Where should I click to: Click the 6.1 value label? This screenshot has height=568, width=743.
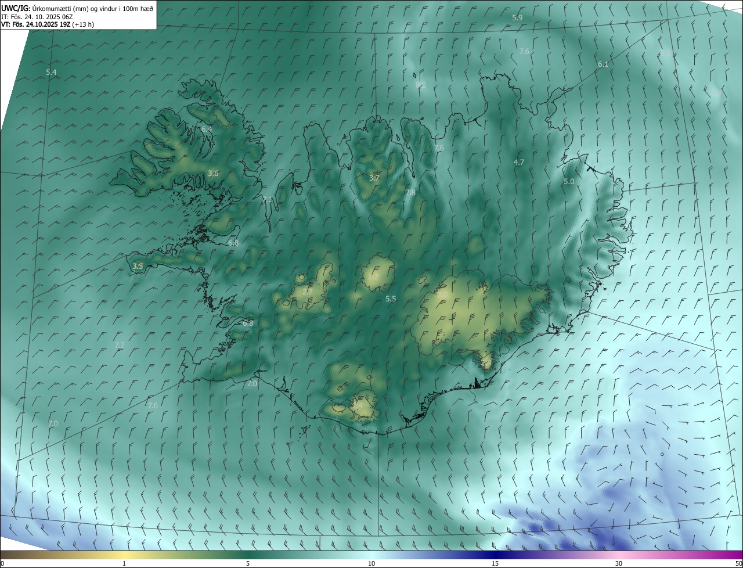603,64
